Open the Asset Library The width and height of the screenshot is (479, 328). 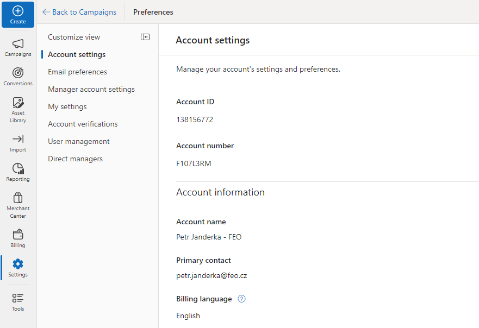(x=18, y=110)
